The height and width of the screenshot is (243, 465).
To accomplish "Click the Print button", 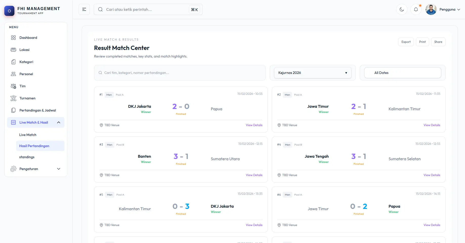I will (422, 42).
